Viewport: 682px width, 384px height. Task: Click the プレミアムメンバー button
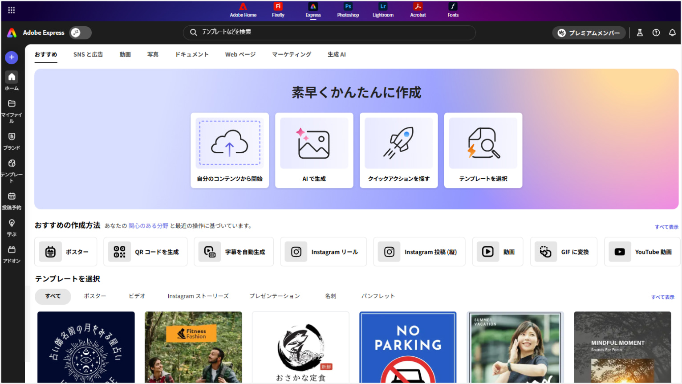click(x=589, y=33)
